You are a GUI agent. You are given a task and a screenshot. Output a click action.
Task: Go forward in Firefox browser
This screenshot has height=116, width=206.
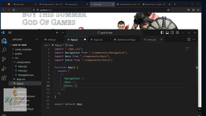tap(9, 10)
